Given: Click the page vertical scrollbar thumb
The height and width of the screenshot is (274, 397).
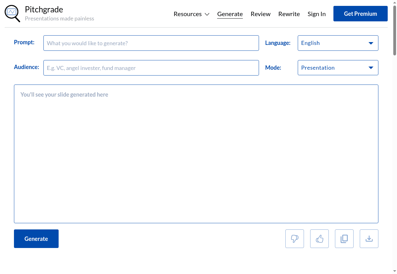Looking at the screenshot, I should [x=395, y=30].
